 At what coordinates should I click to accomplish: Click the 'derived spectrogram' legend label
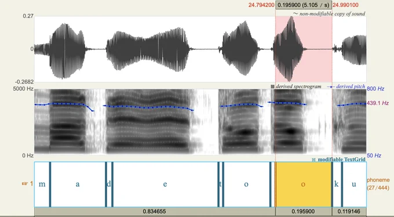[296, 86]
